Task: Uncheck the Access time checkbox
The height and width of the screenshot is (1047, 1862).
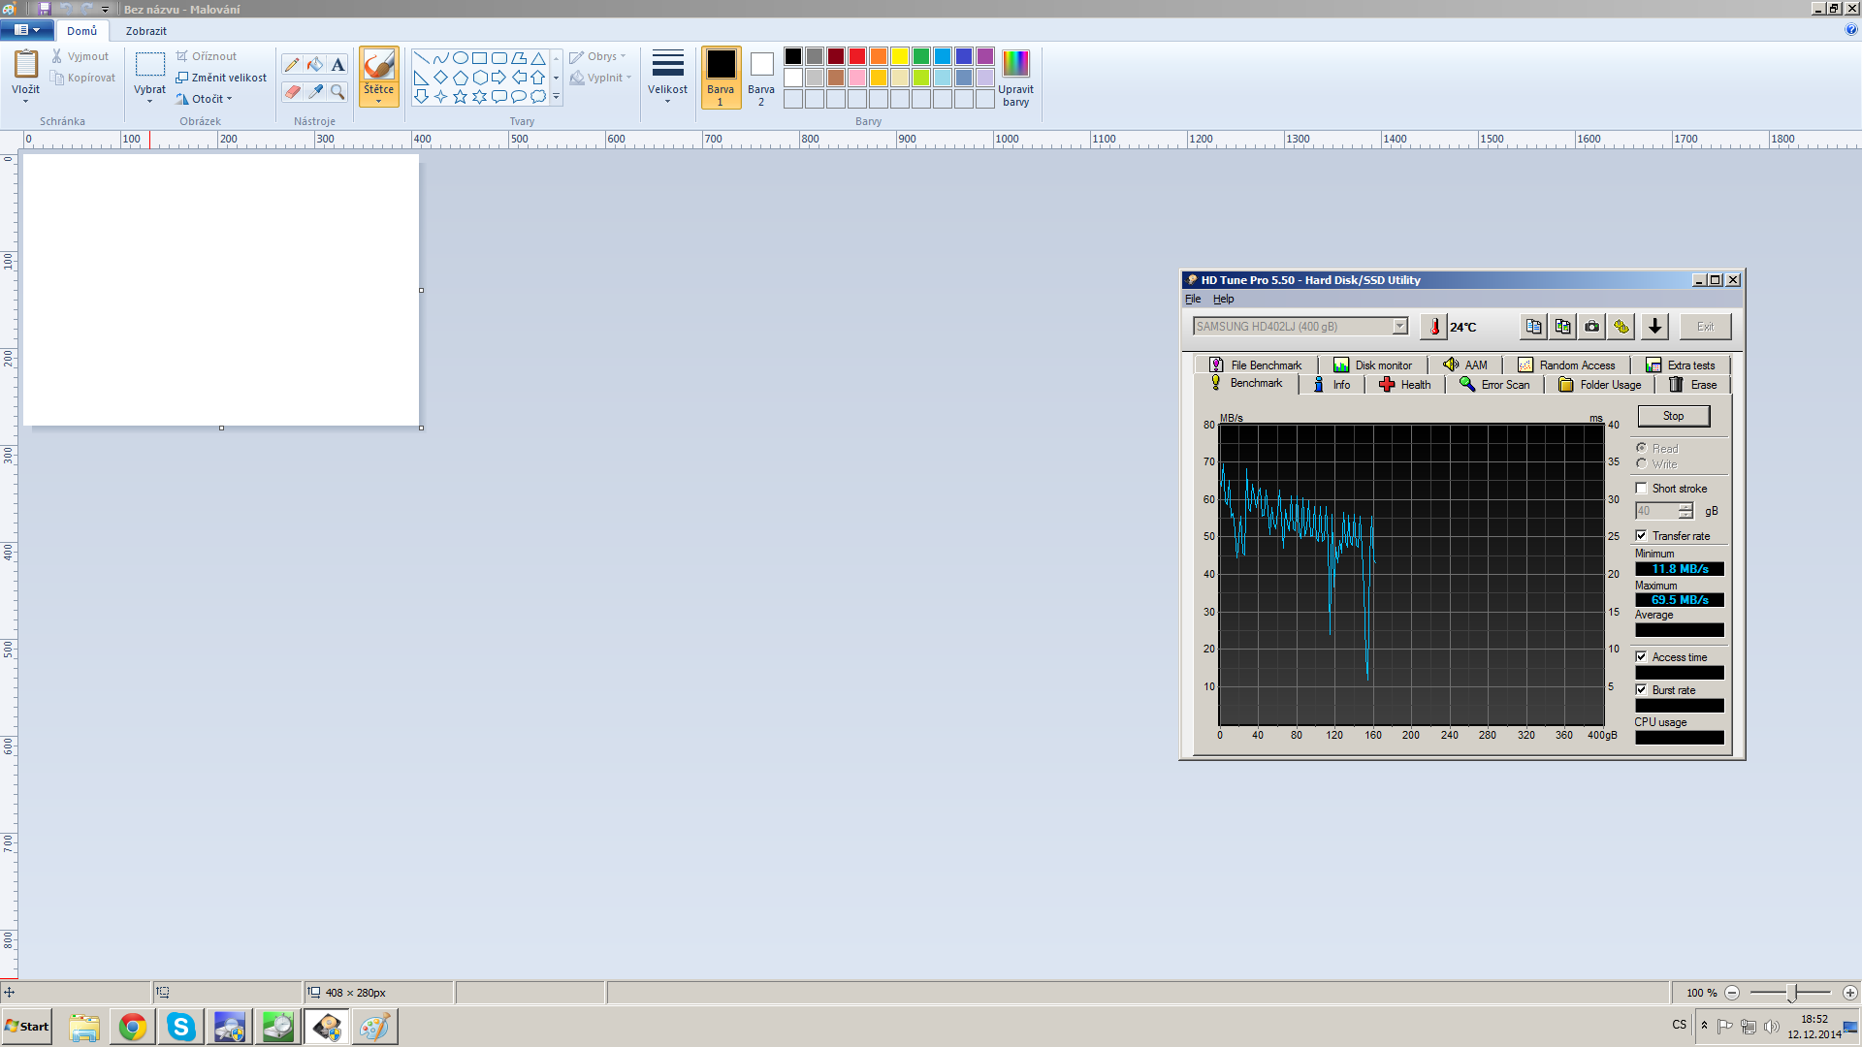Action: [x=1642, y=657]
